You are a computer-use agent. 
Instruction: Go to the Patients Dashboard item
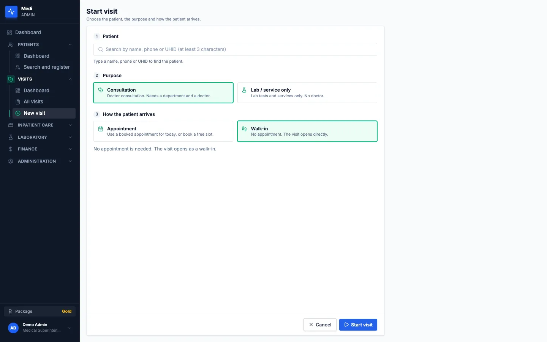click(x=44, y=56)
